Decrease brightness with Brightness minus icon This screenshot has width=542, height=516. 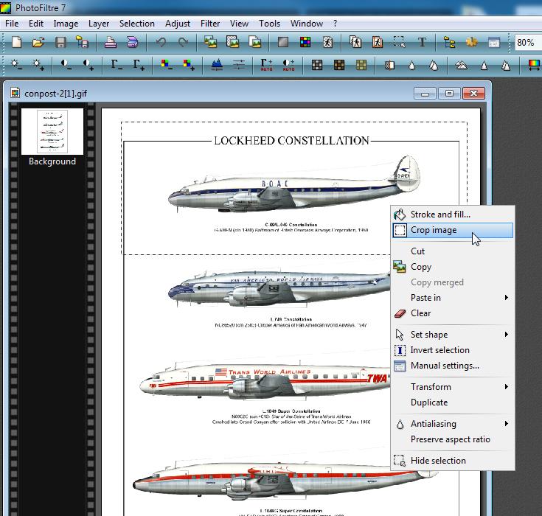point(16,65)
